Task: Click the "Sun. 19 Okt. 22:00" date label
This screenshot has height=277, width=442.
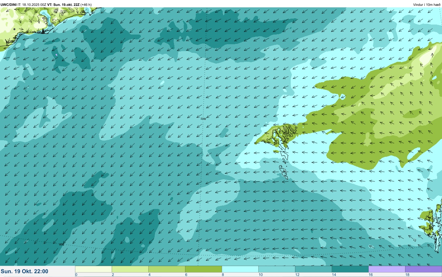Action: 25,271
